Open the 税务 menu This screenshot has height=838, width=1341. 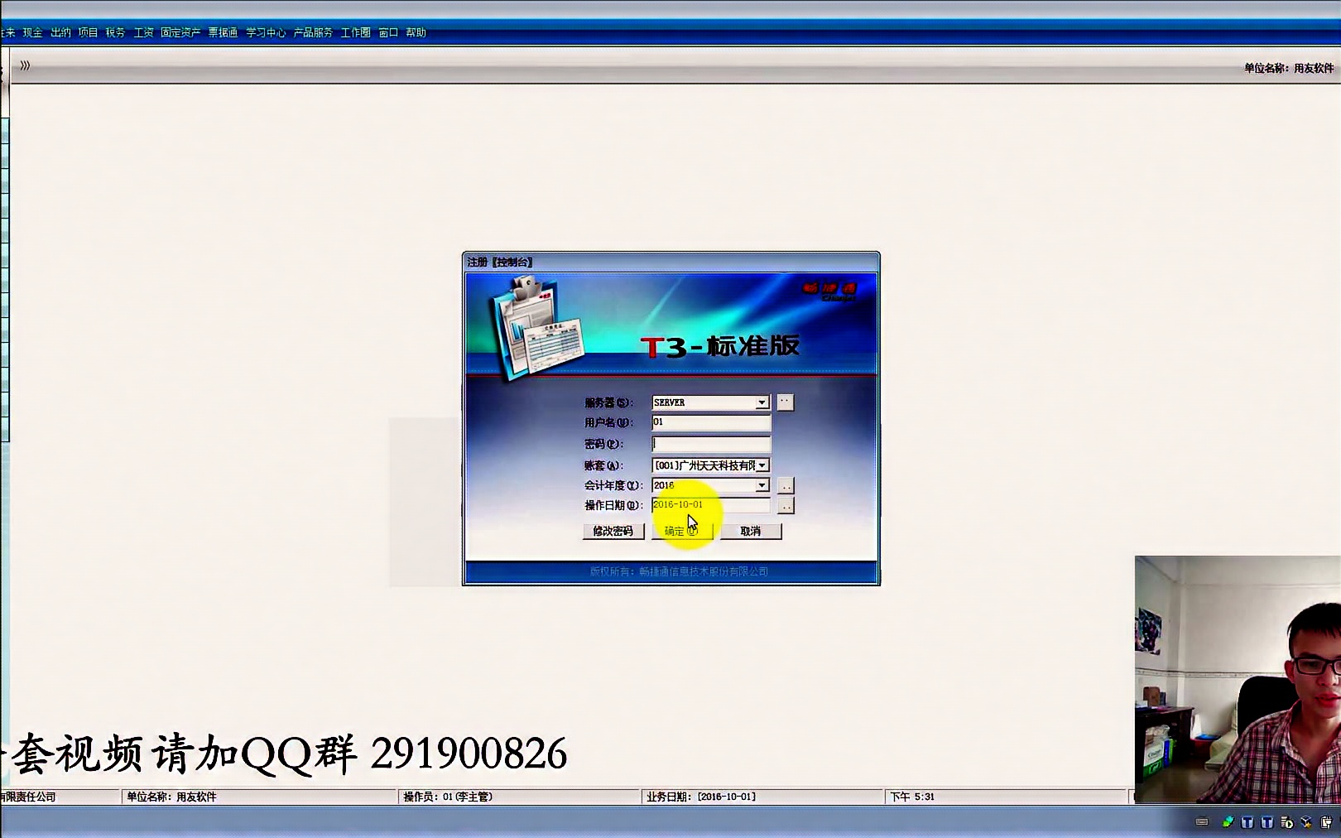pyautogui.click(x=115, y=33)
